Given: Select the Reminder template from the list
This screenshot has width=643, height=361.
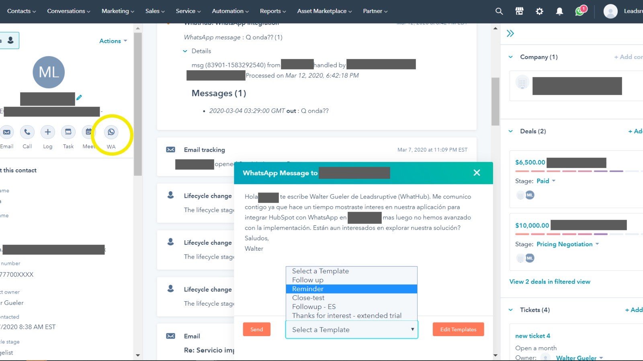Looking at the screenshot, I should tap(308, 289).
